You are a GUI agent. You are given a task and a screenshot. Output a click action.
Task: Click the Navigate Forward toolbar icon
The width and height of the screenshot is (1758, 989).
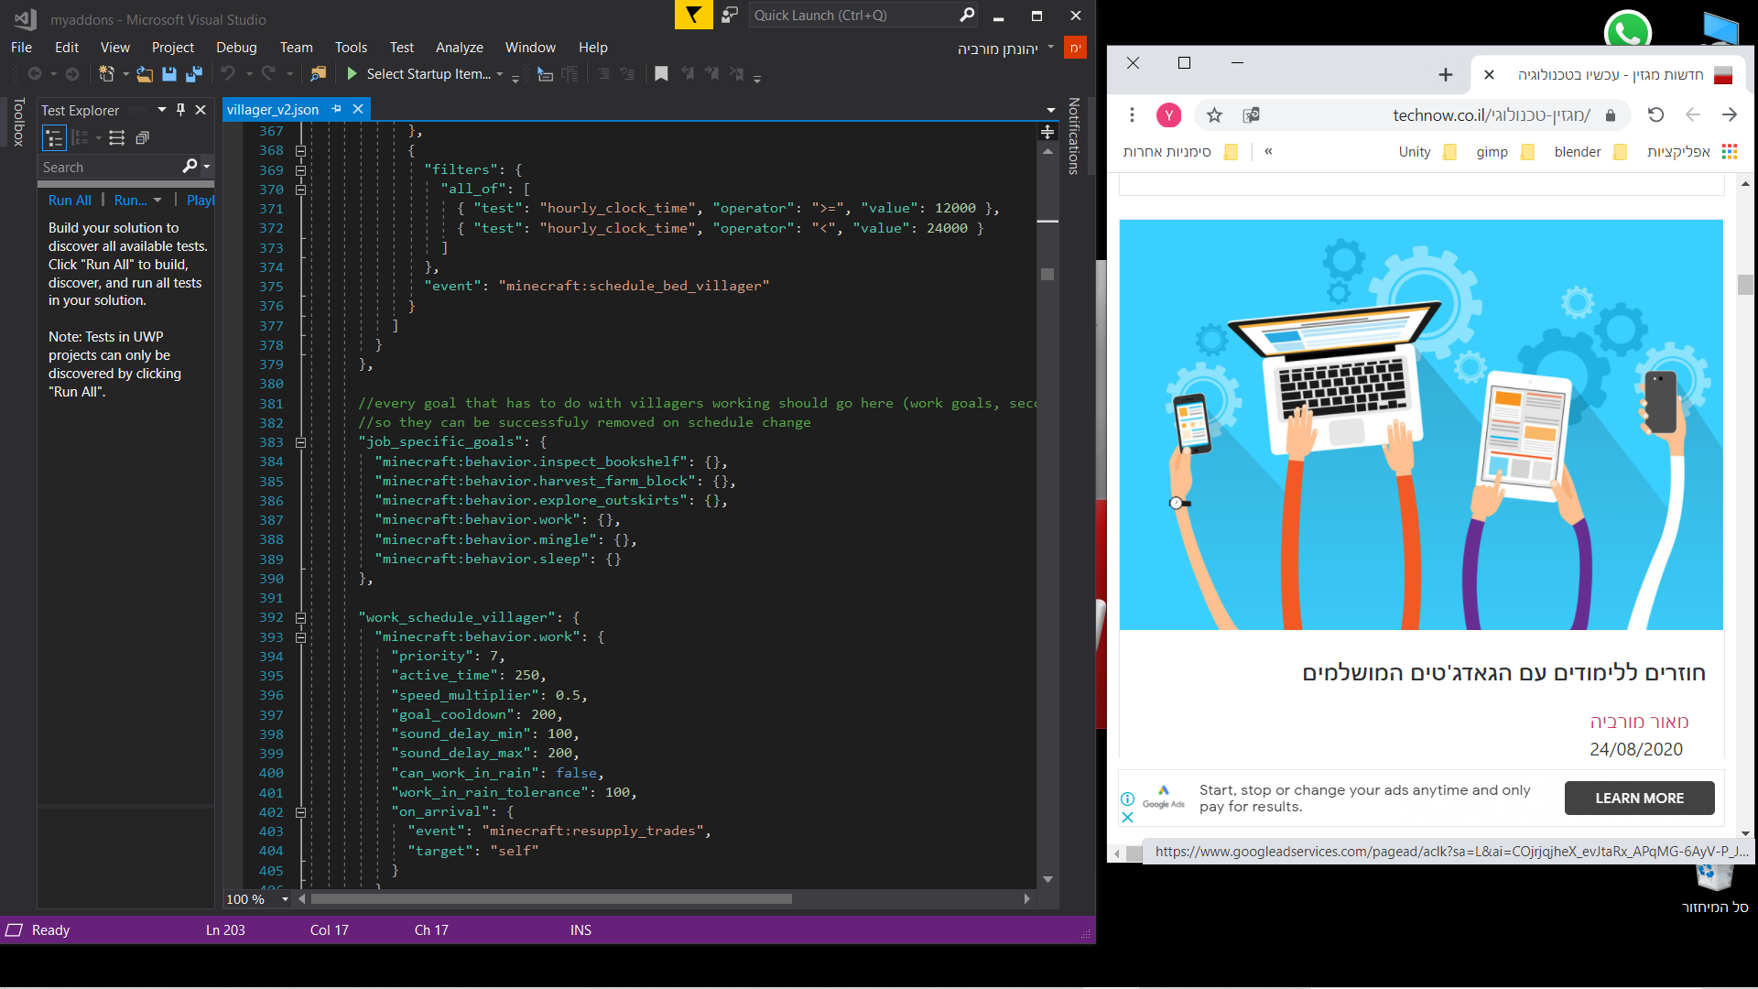pyautogui.click(x=72, y=74)
